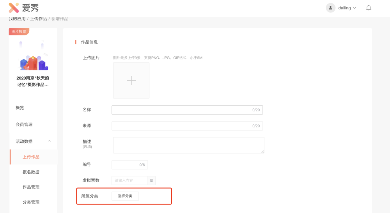
Task: Click 上传作品 breadcrumb link
Action: tap(38, 19)
